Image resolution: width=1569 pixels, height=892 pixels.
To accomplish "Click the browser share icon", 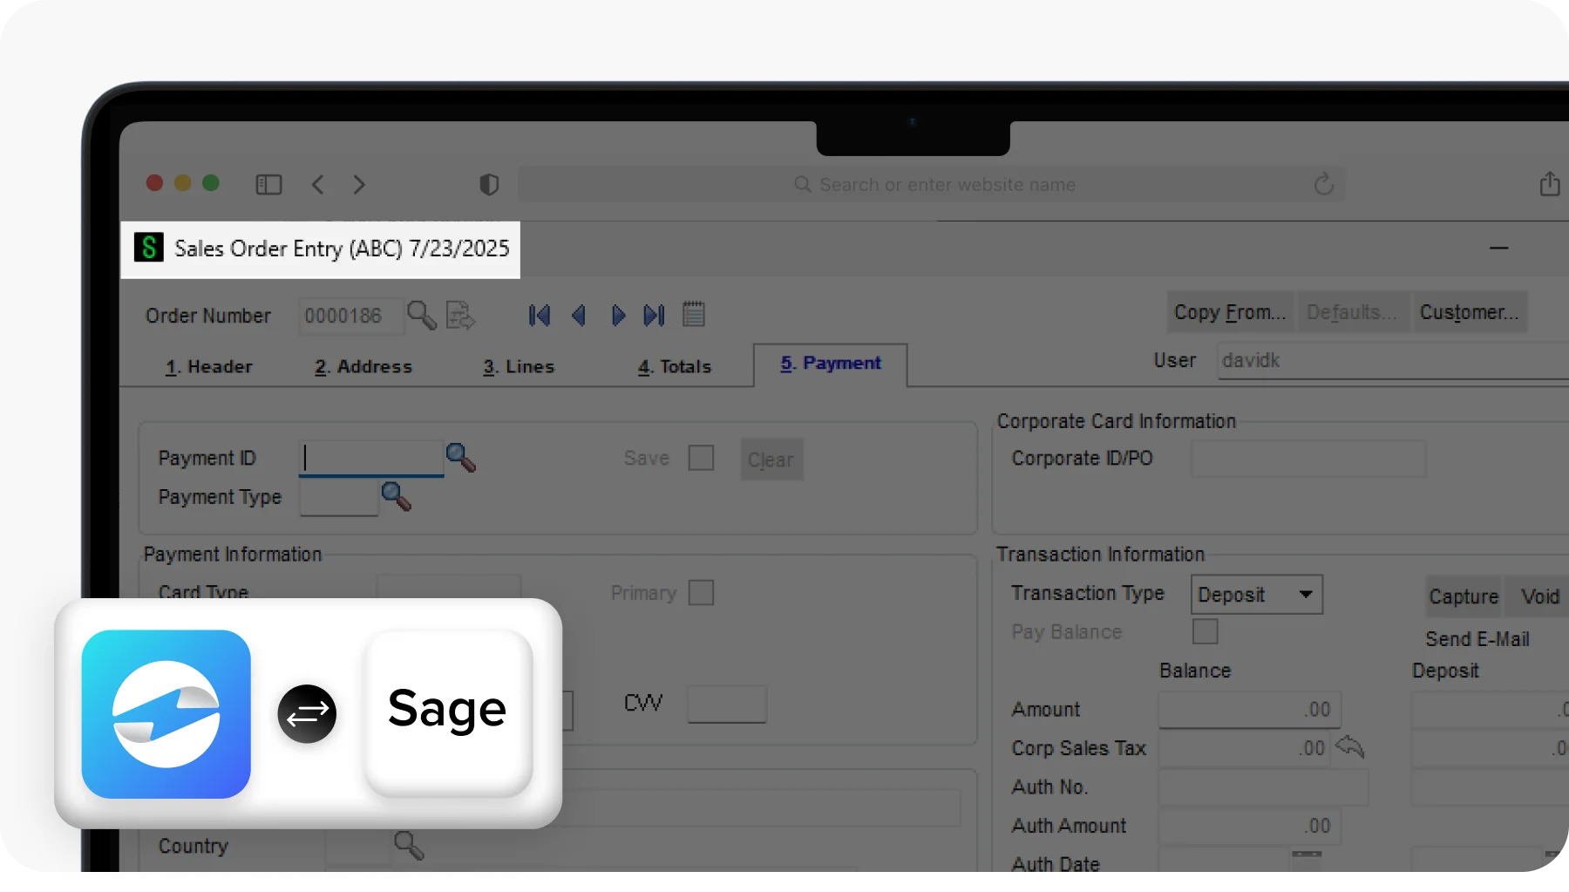I will [x=1550, y=183].
